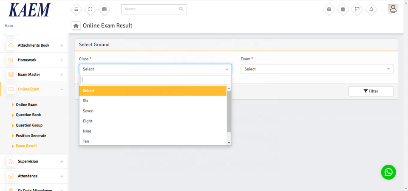Viewport: 408px width, 191px height.
Task: Open the notifications bell icon
Action: [371, 9]
